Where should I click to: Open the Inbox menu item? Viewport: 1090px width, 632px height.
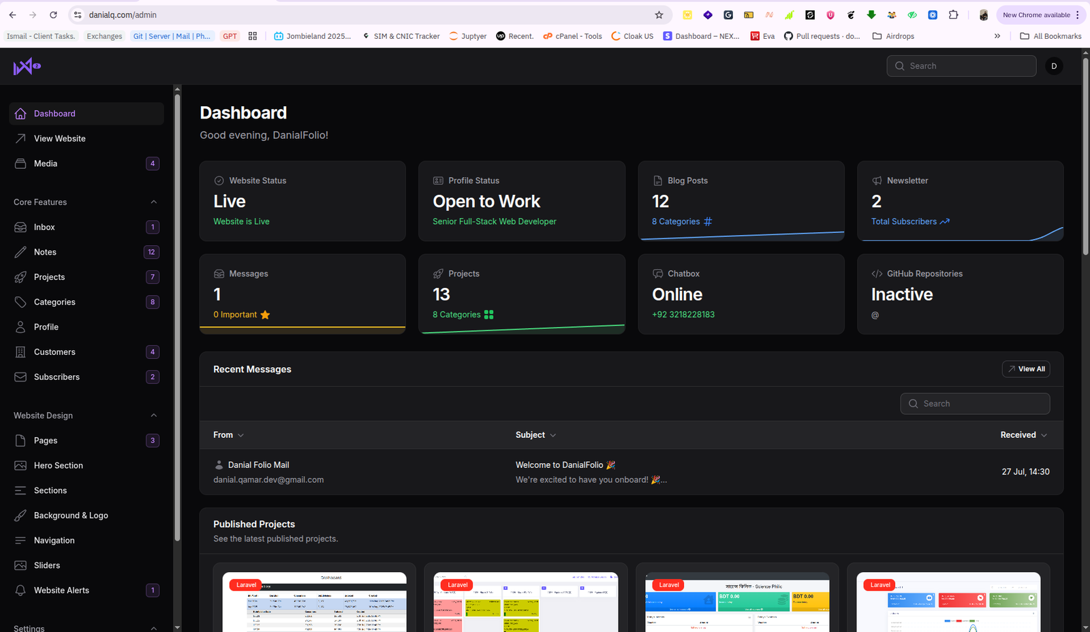(87, 227)
